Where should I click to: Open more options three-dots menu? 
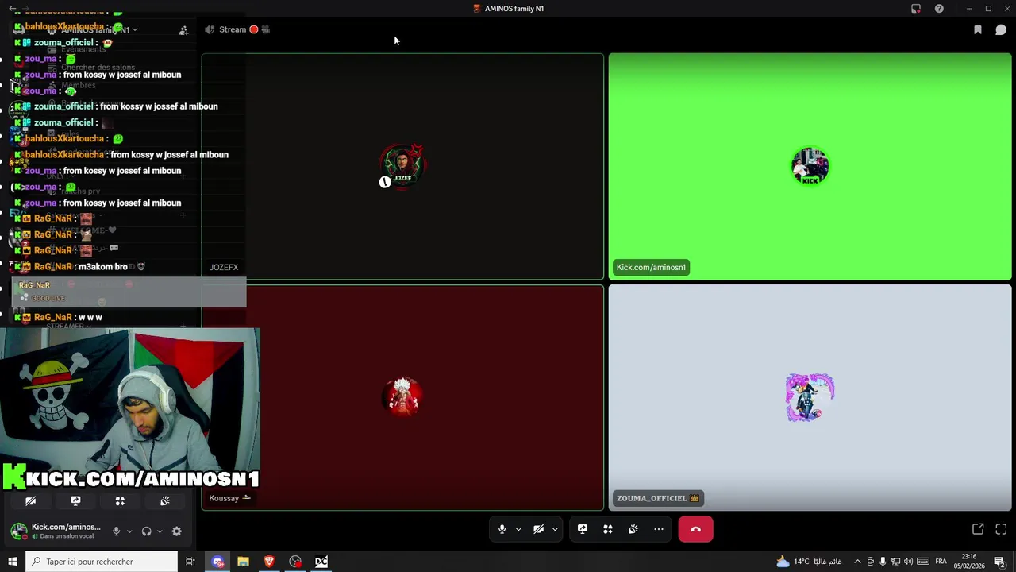tap(659, 529)
